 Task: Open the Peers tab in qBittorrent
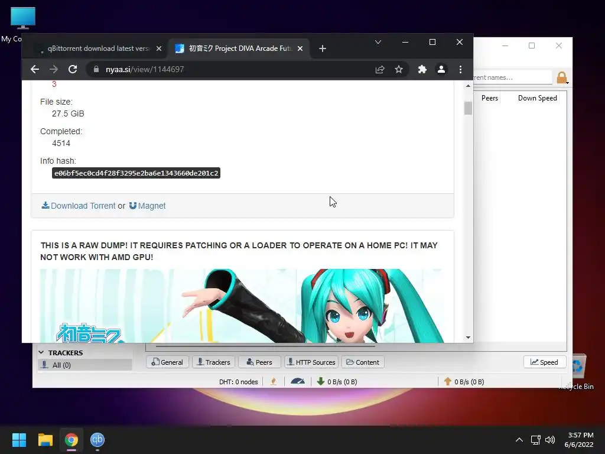pyautogui.click(x=259, y=362)
